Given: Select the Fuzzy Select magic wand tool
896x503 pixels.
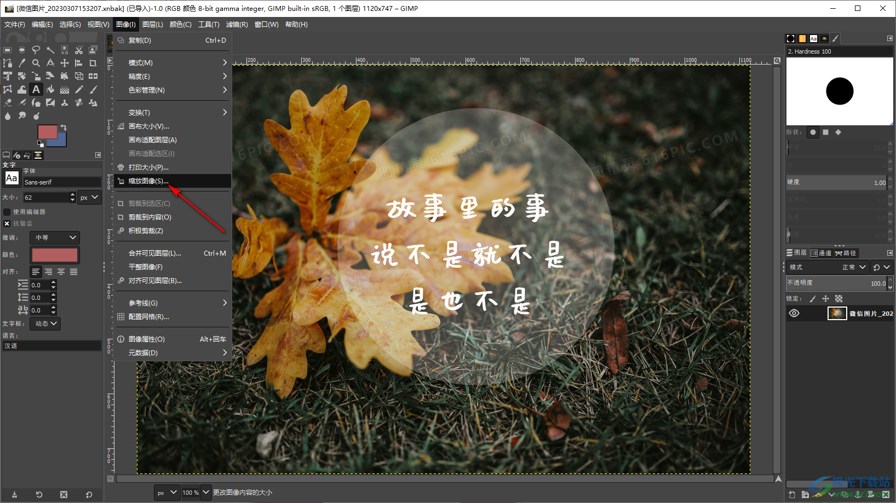Looking at the screenshot, I should [50, 50].
